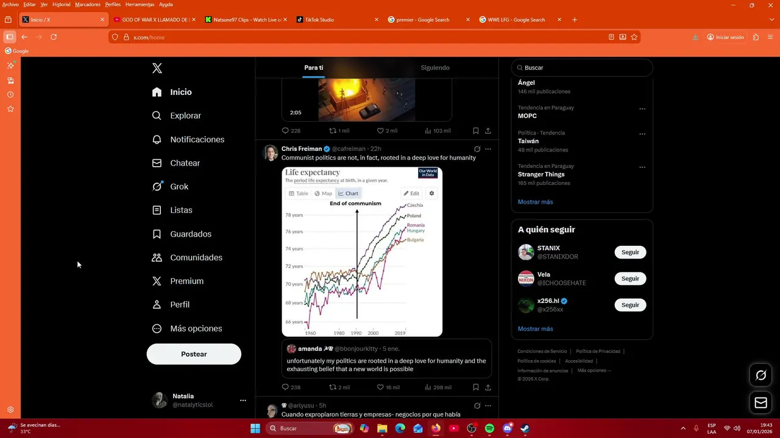
Task: Click Mostrar más under A quién seguir
Action: (536, 329)
